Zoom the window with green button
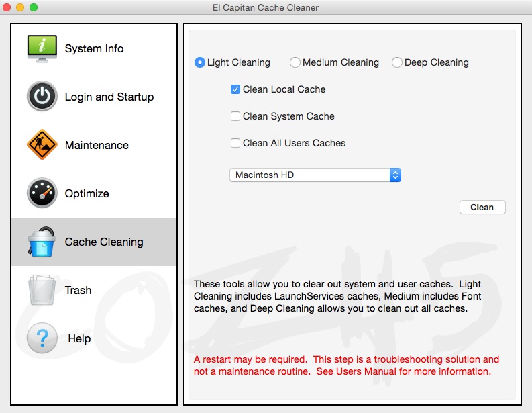This screenshot has height=413, width=532. coord(34,7)
